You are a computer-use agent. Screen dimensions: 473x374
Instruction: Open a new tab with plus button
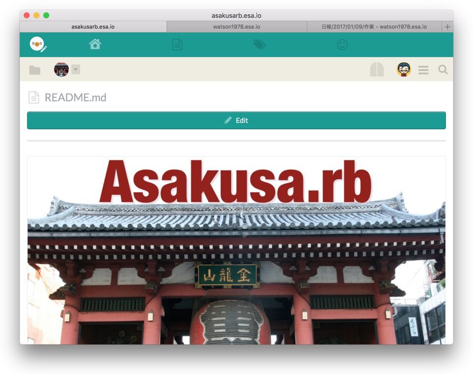[447, 27]
